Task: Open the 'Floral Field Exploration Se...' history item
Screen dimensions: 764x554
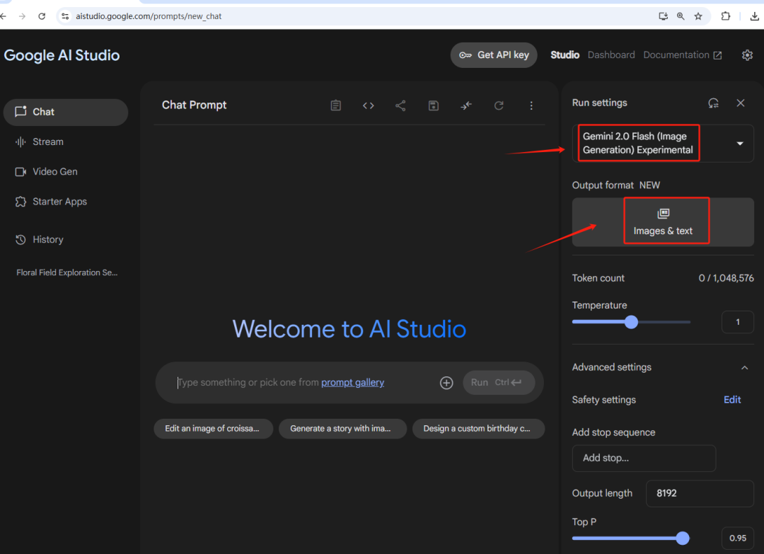Action: pyautogui.click(x=67, y=273)
